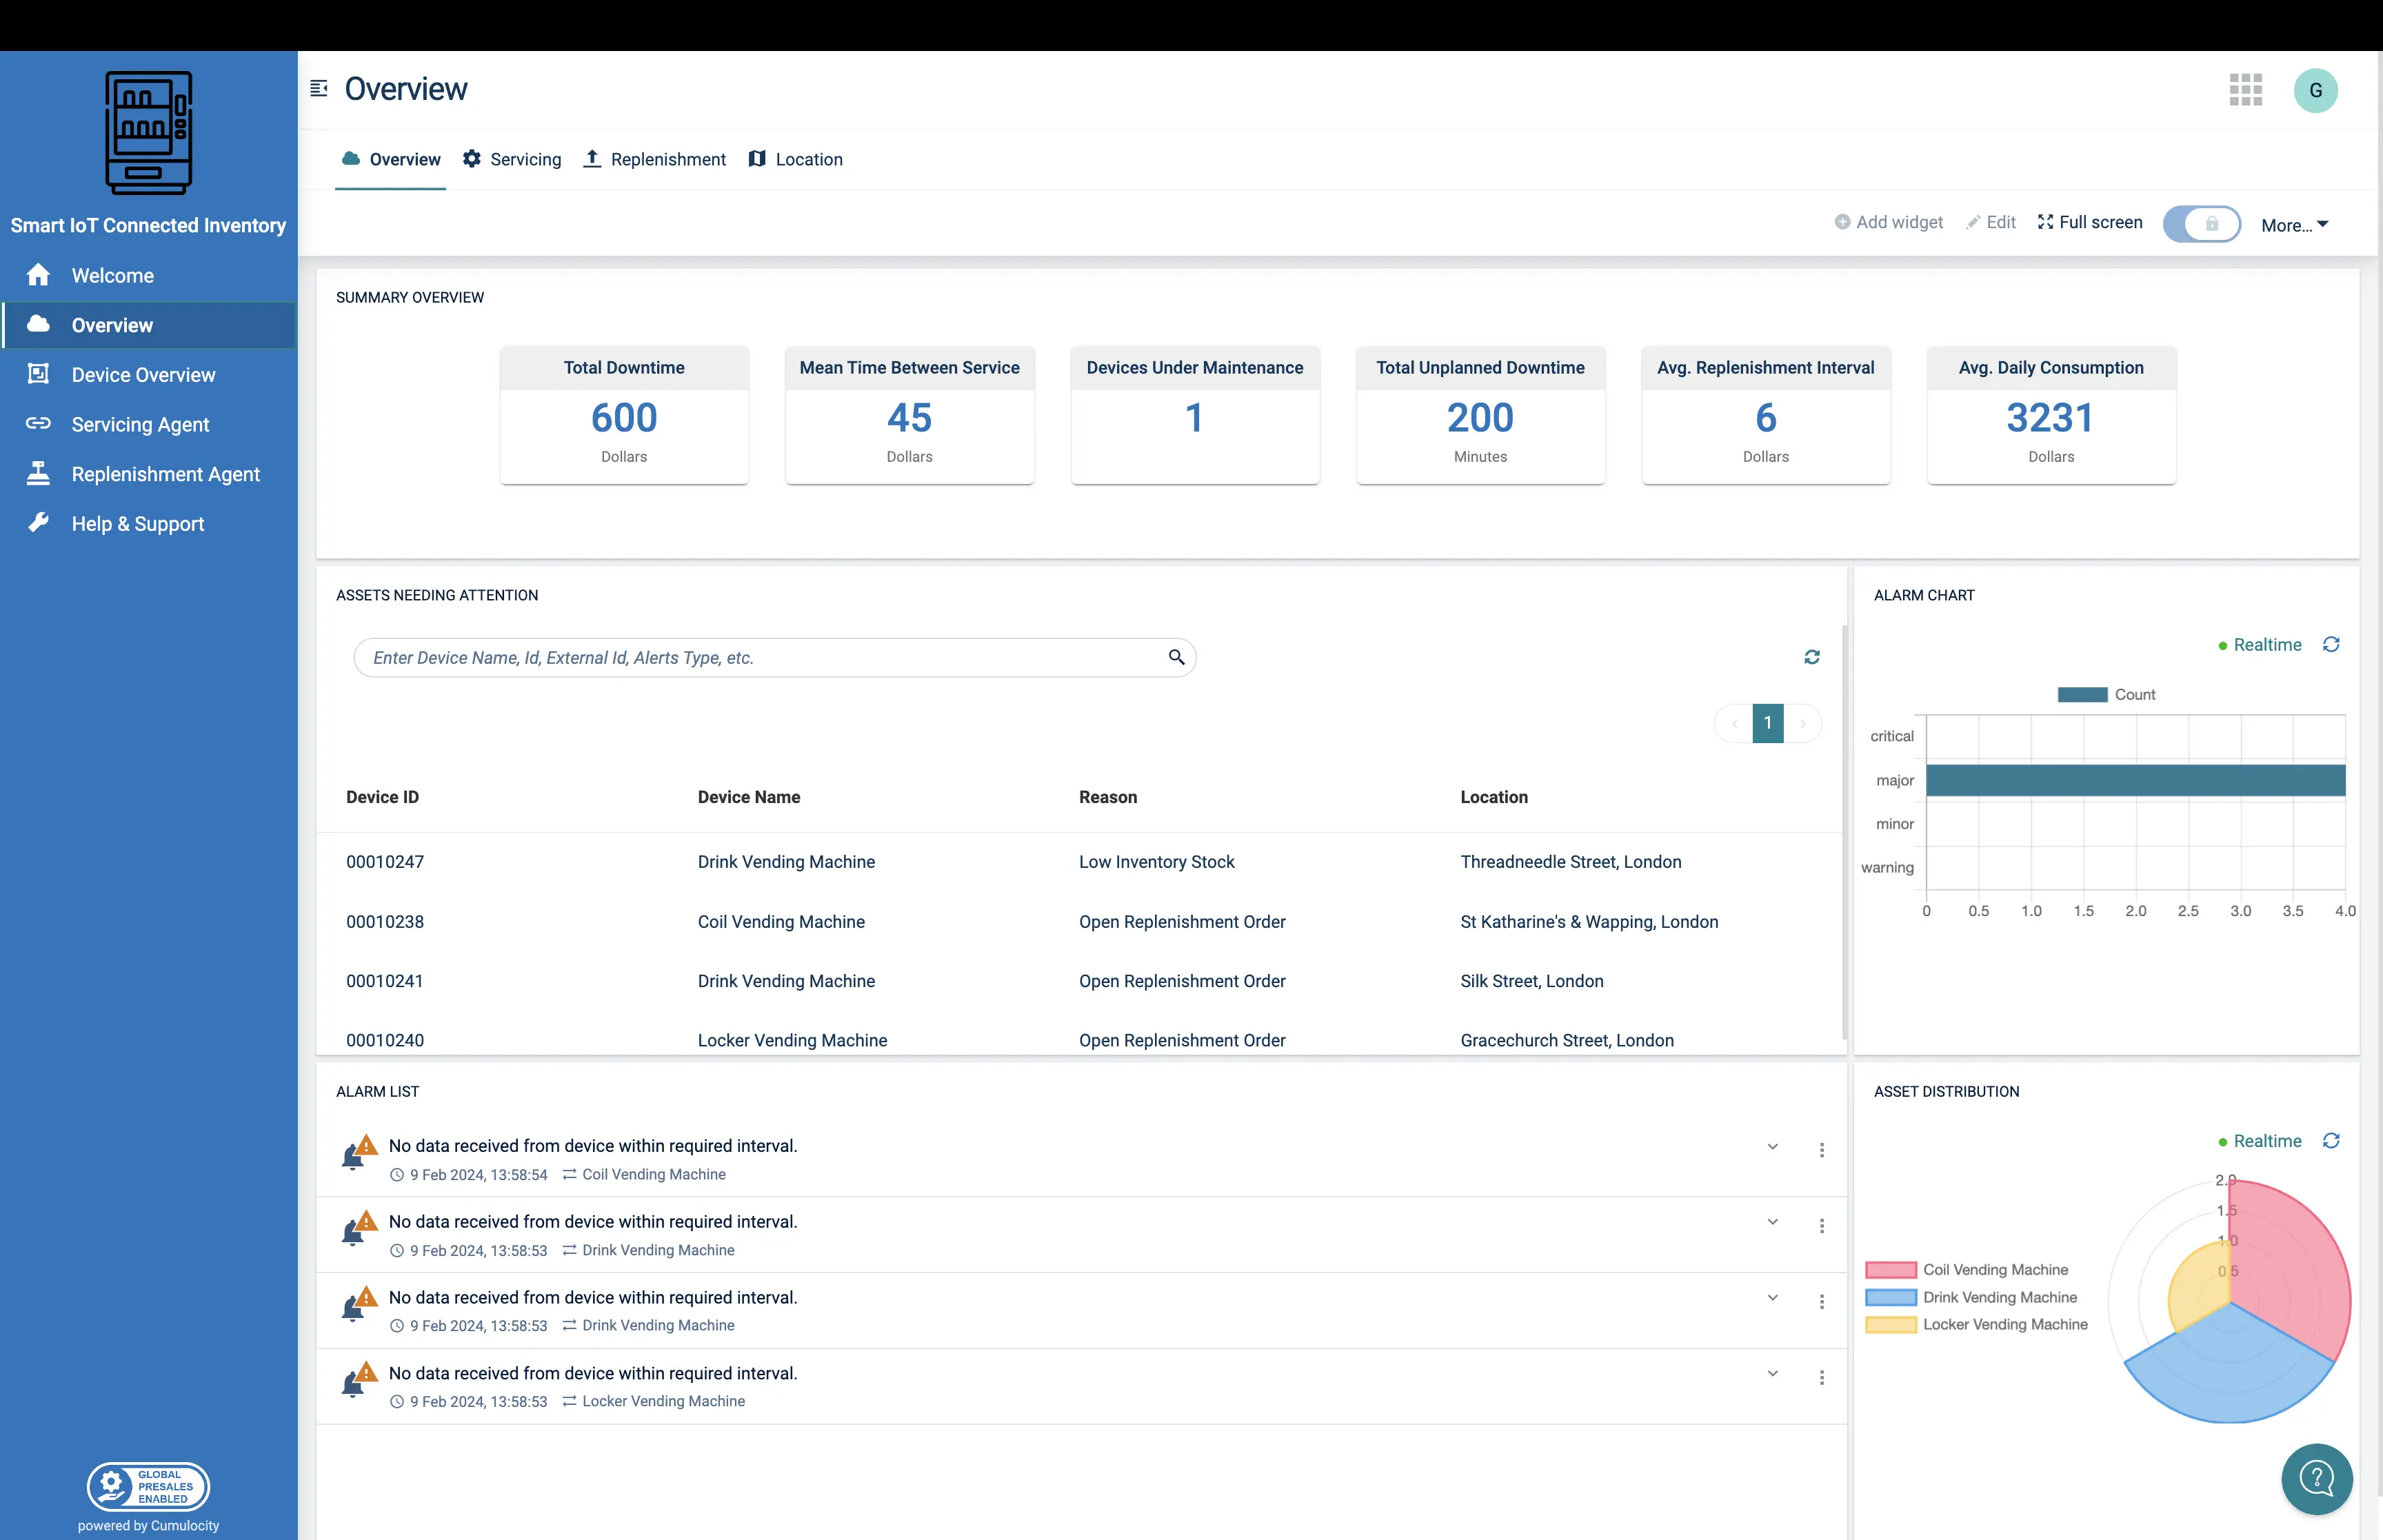Open menu dots for Locker Vending Machine alarm

point(1821,1378)
